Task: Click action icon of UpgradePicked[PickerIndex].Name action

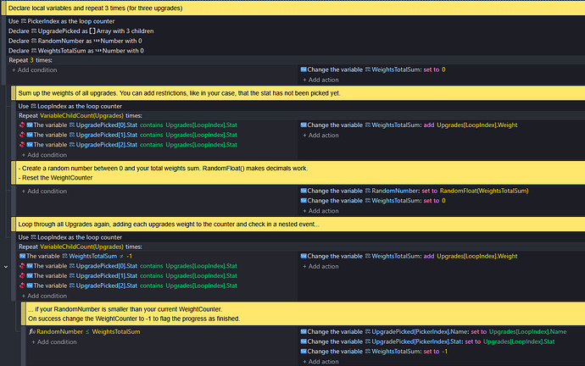Action: [x=304, y=332]
